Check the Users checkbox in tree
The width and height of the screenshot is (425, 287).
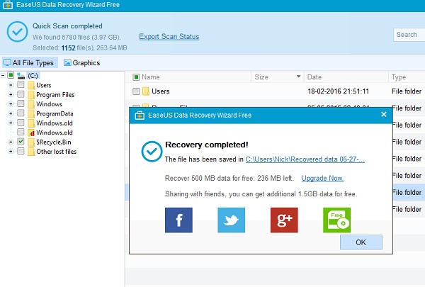[x=21, y=84]
